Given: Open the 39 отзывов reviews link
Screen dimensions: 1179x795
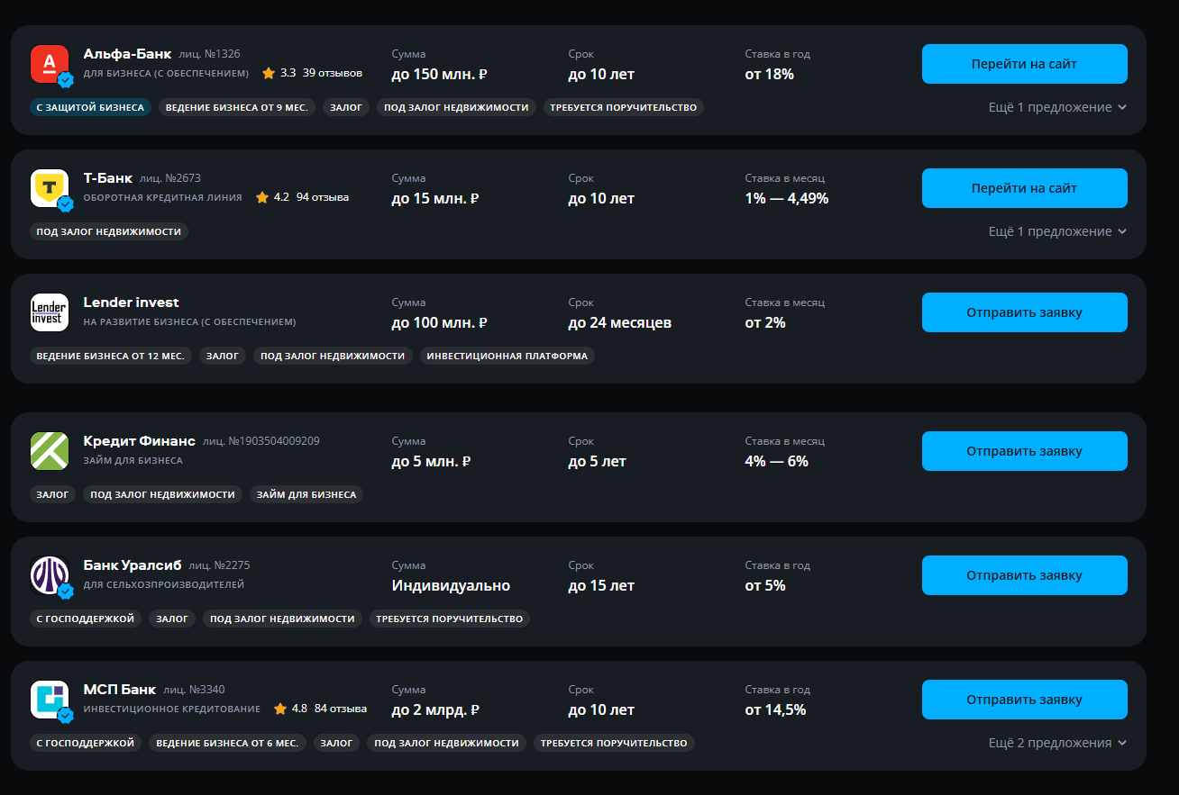Looking at the screenshot, I should click(x=333, y=73).
